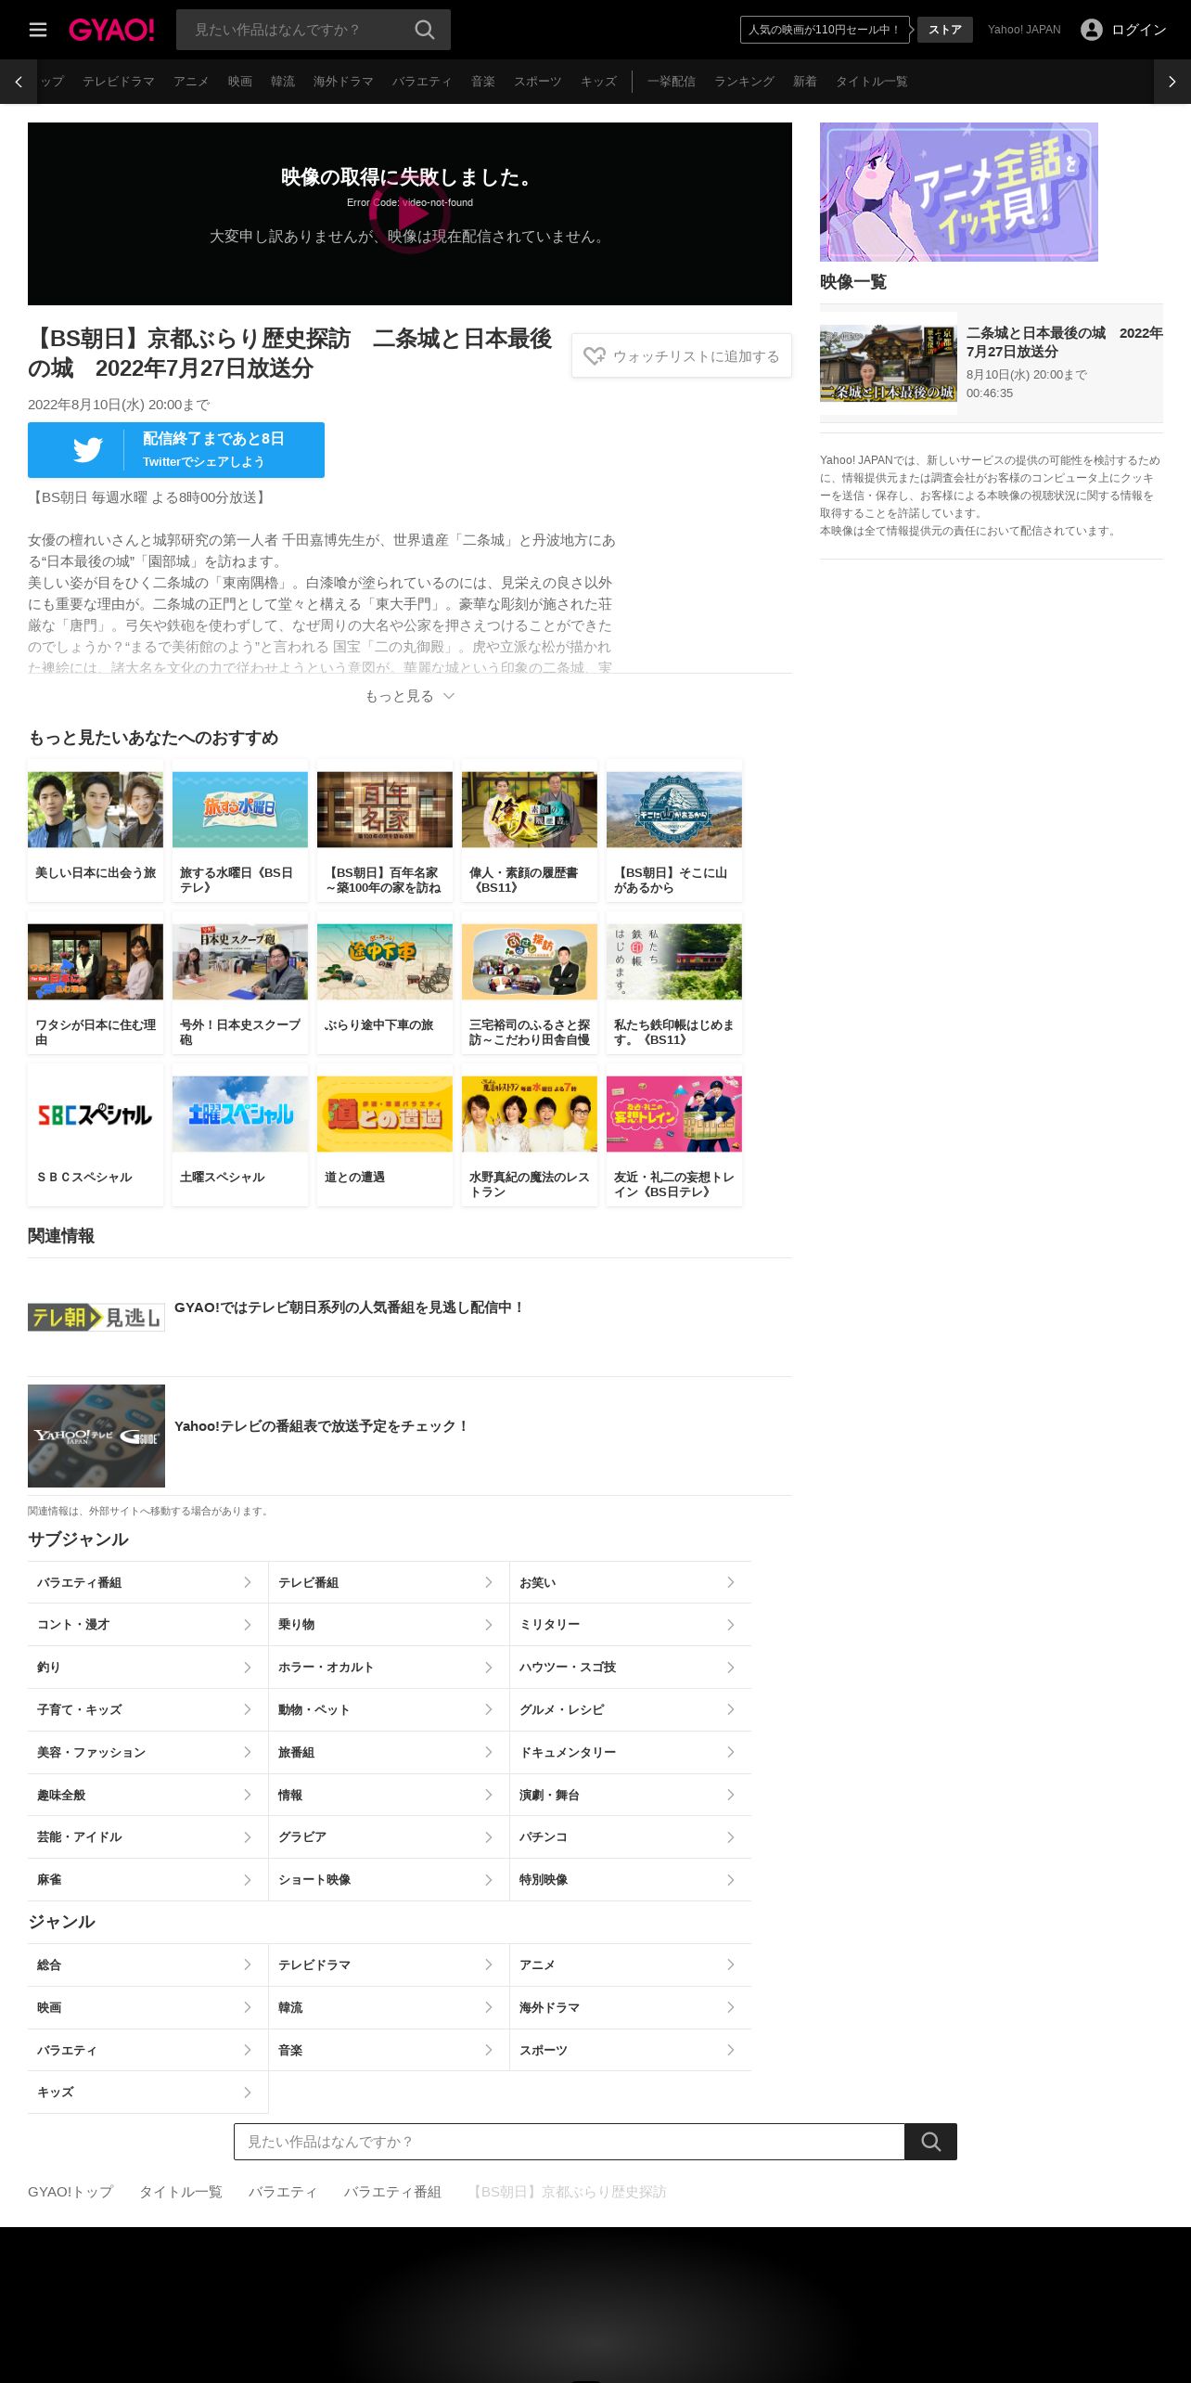Open the Yahoo!テレビ Gガイド image
Viewport: 1191px width, 2383px height.
96,1436
